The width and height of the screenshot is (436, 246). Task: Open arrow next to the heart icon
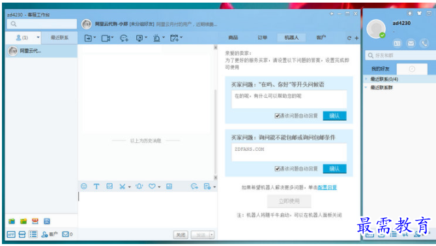[x=159, y=187]
